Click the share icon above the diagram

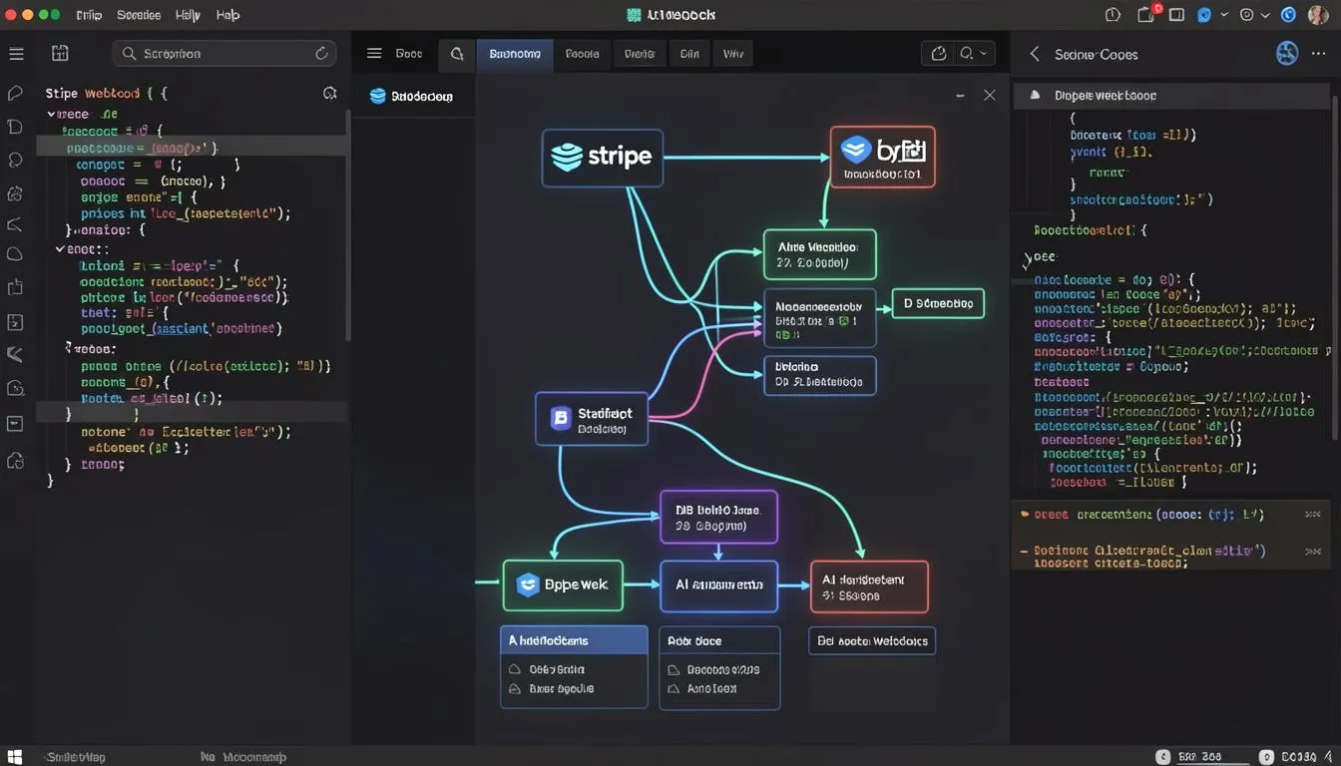938,54
